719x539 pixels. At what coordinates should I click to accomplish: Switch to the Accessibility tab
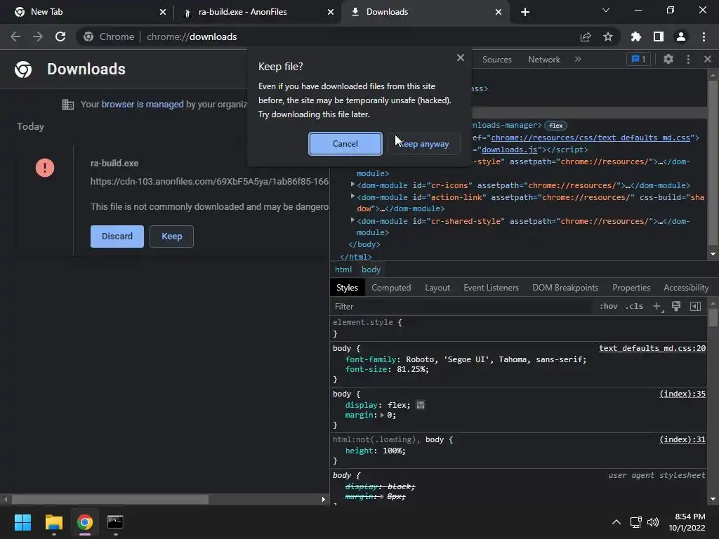[x=686, y=288]
